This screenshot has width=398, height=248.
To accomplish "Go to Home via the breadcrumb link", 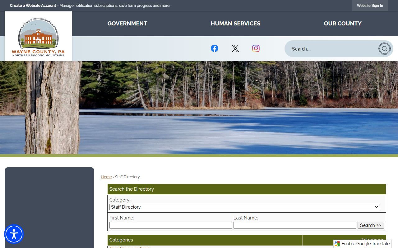I will (106, 177).
